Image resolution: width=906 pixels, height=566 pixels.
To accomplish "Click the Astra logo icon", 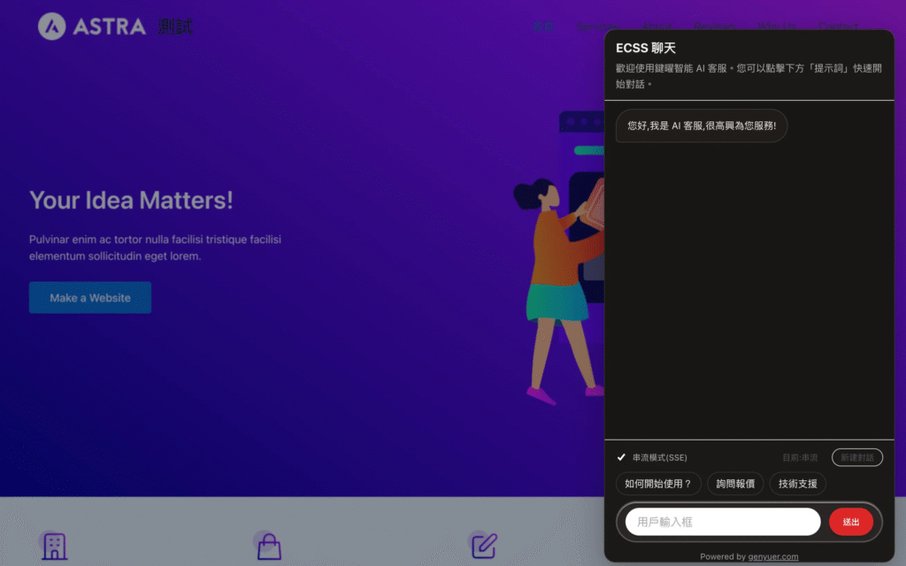I will [52, 27].
